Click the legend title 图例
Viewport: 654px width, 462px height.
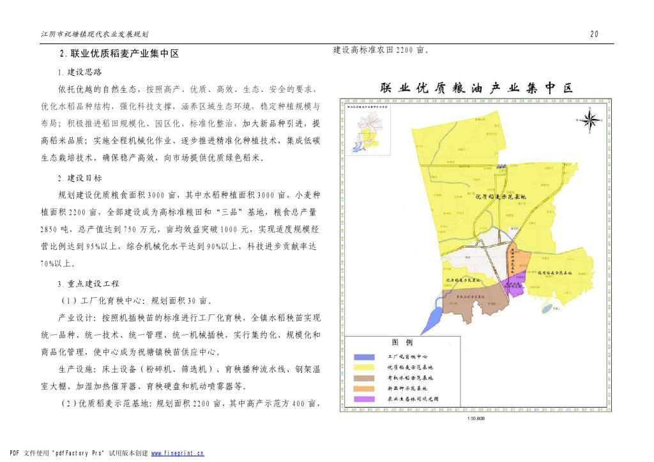pos(402,343)
